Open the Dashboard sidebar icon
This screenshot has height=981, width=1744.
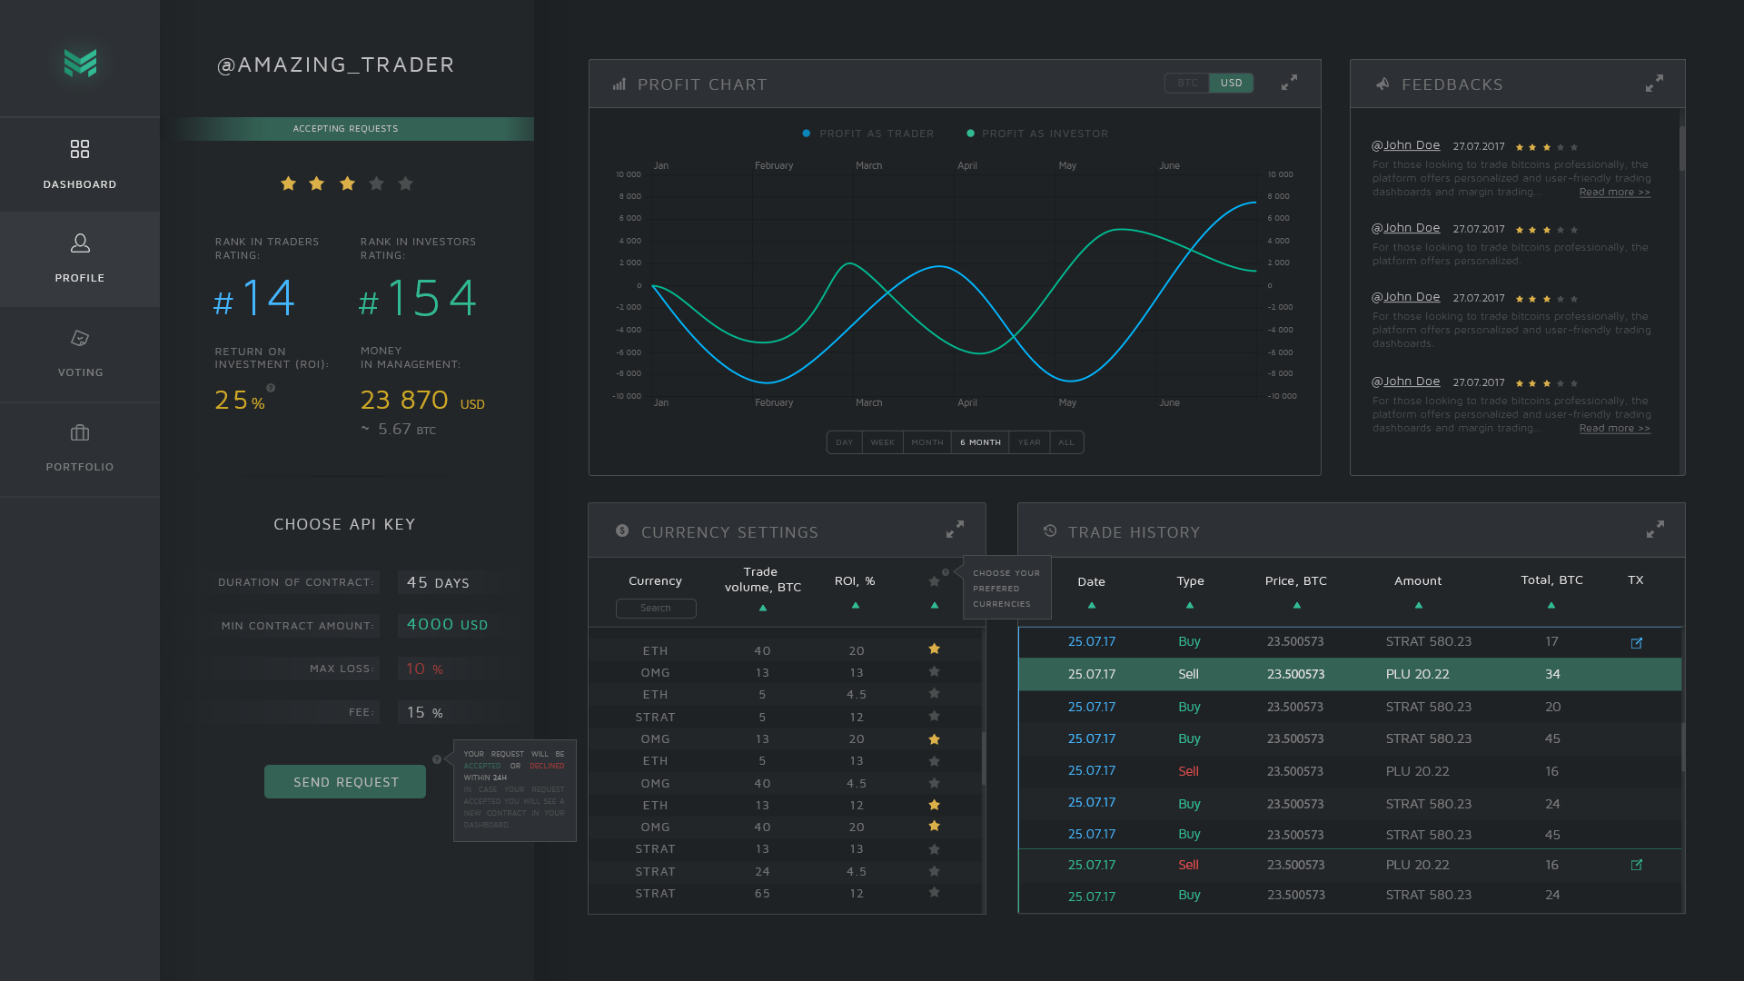80,149
